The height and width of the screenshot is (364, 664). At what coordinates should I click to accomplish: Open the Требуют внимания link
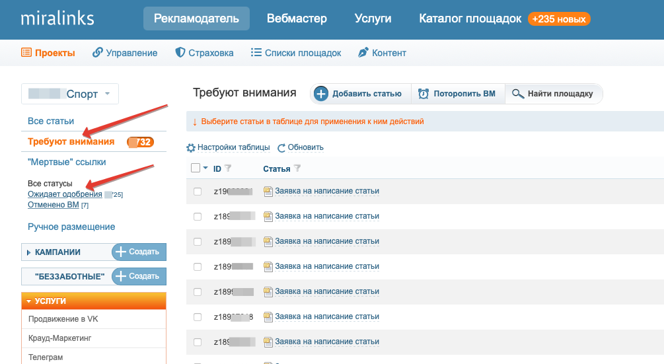click(x=71, y=142)
